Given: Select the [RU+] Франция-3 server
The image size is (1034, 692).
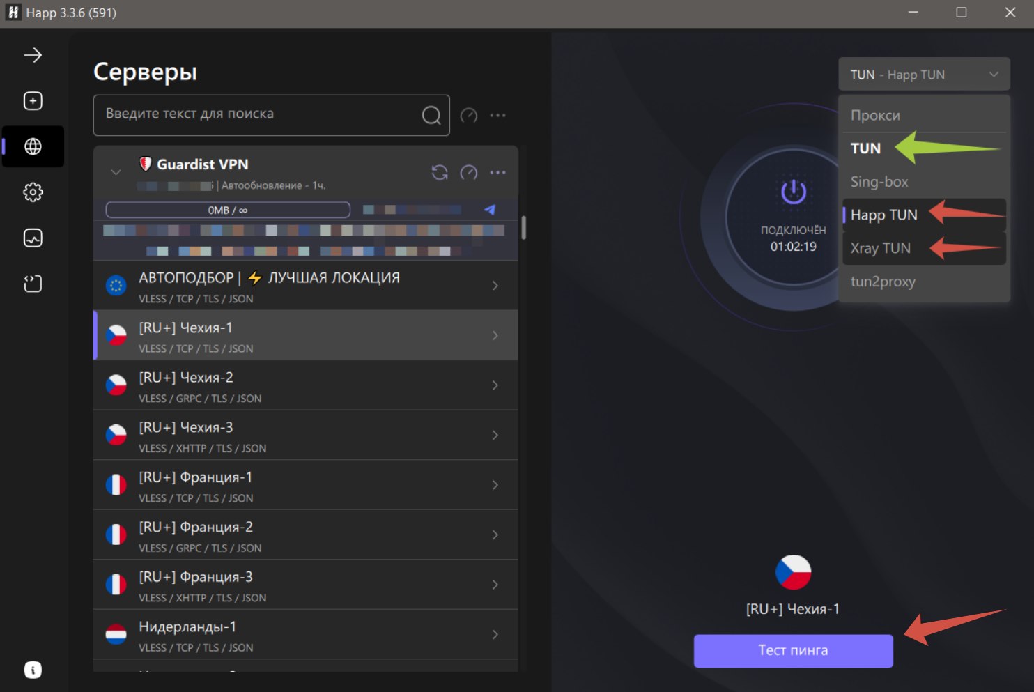Looking at the screenshot, I should pos(306,585).
